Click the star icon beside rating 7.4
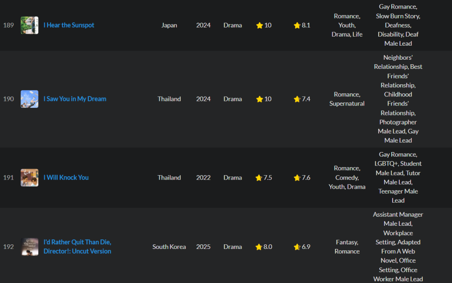The width and height of the screenshot is (452, 283). [297, 99]
